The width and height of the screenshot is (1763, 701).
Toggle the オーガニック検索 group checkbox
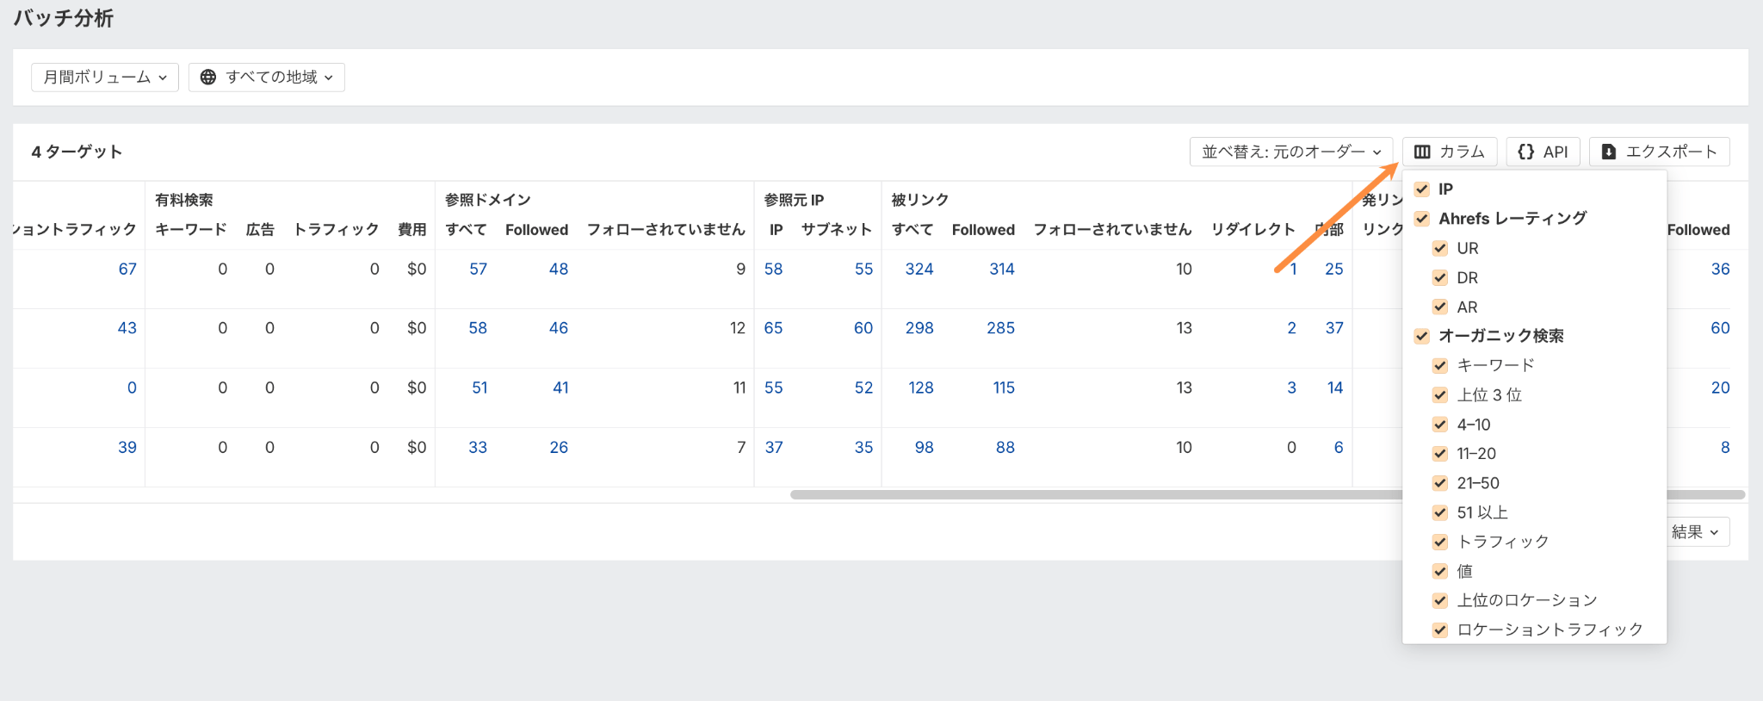(x=1422, y=336)
